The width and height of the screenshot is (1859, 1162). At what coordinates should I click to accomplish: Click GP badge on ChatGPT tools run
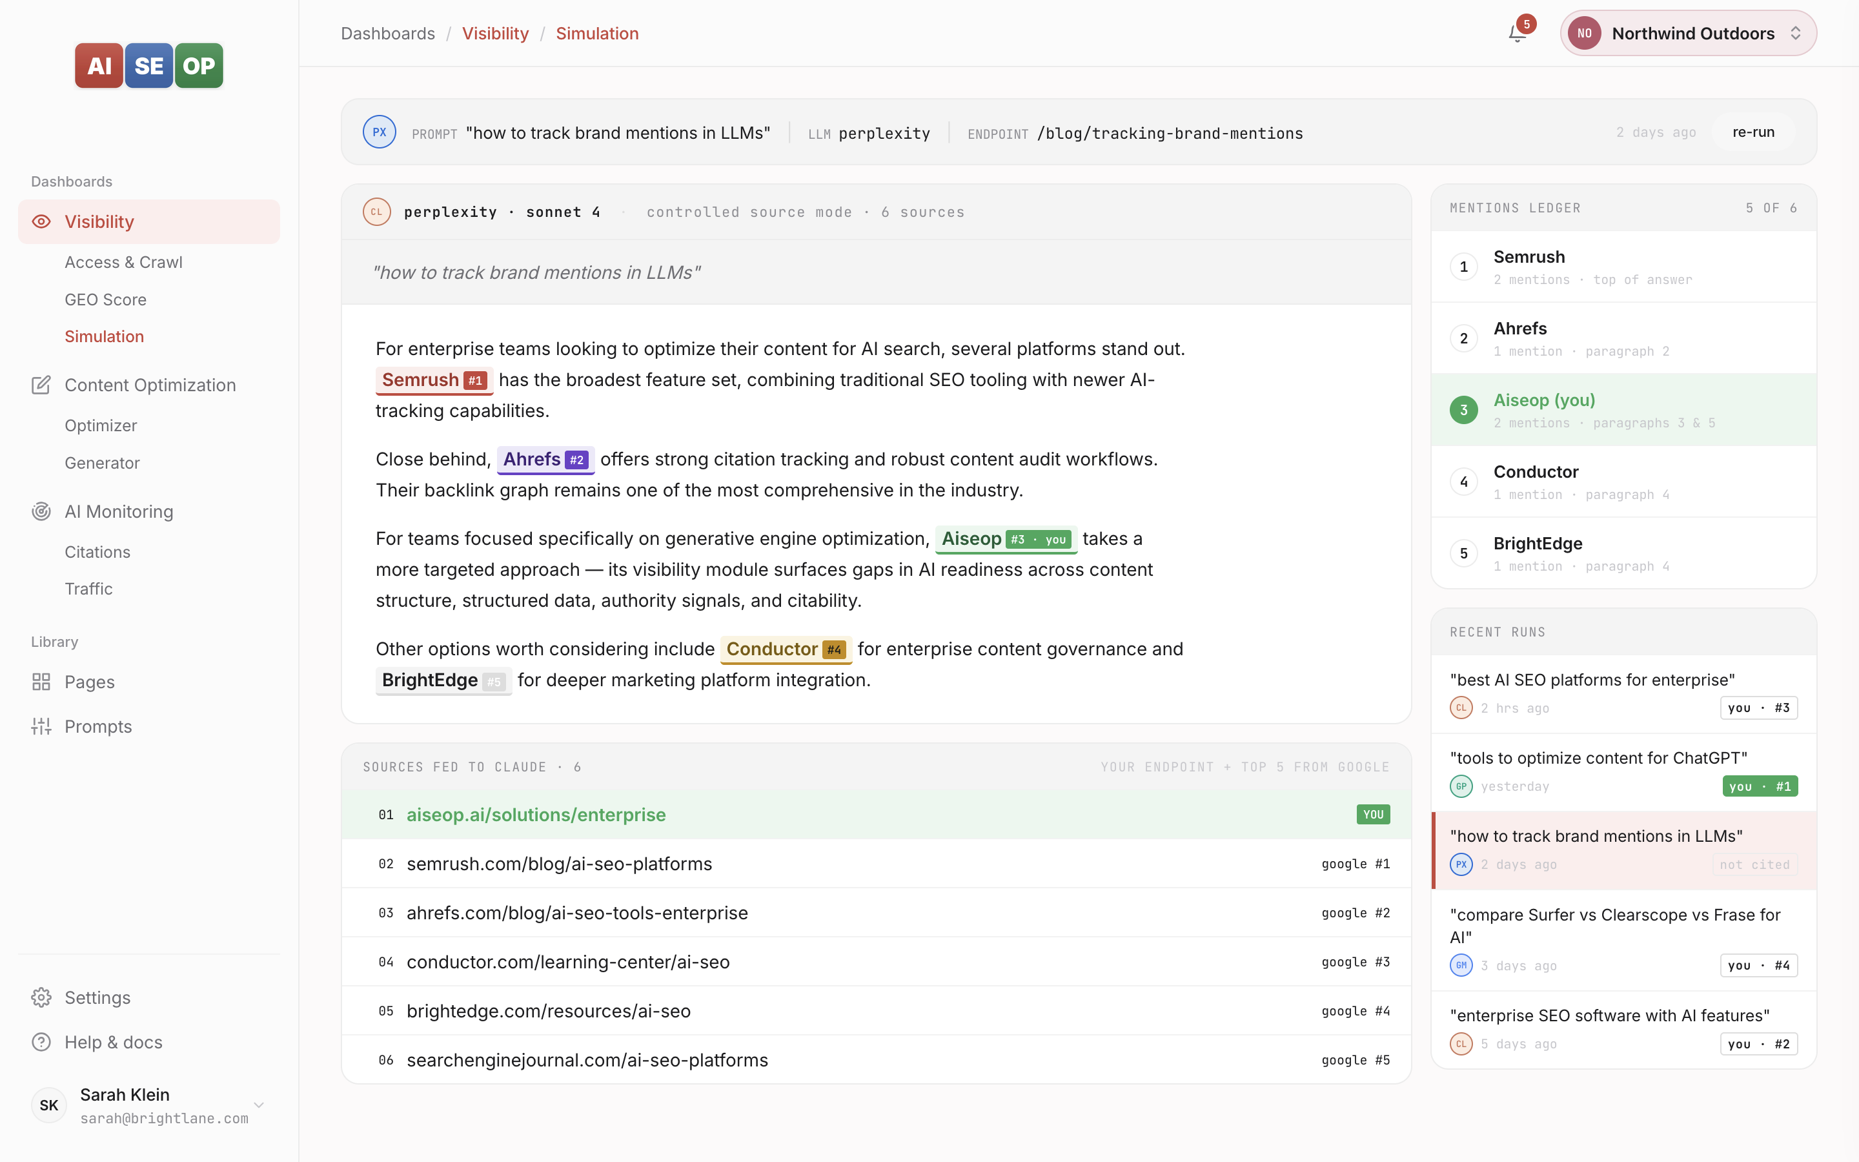click(x=1461, y=786)
